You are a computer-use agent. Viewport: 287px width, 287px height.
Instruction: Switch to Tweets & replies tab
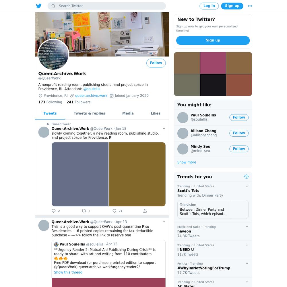89,113
